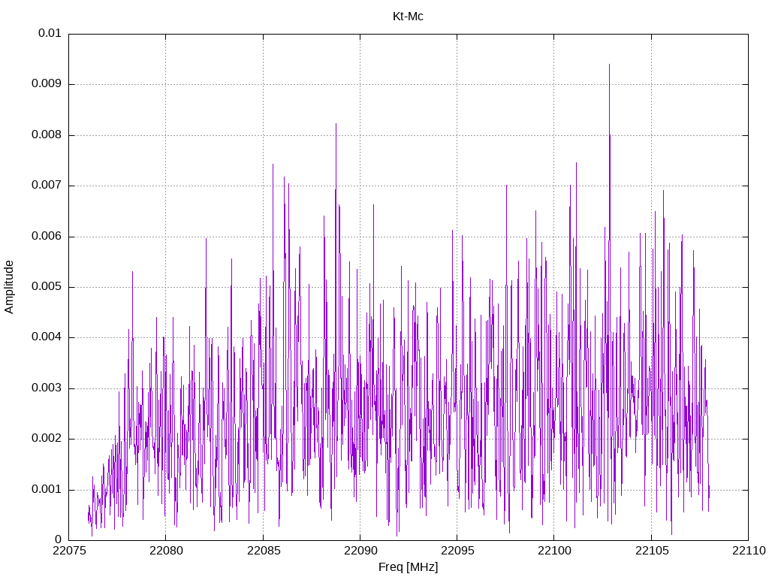Click the plot title Kt-Mc
Image resolution: width=769 pixels, height=577 pixels.
click(408, 17)
